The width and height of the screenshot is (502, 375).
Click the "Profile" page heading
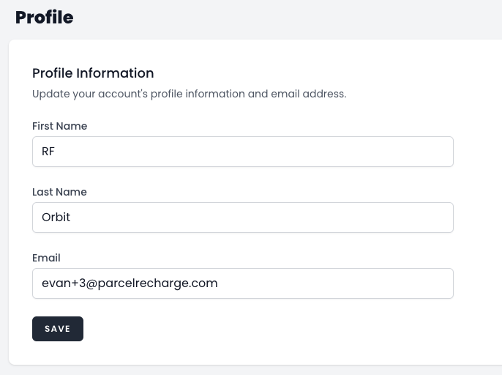point(44,17)
